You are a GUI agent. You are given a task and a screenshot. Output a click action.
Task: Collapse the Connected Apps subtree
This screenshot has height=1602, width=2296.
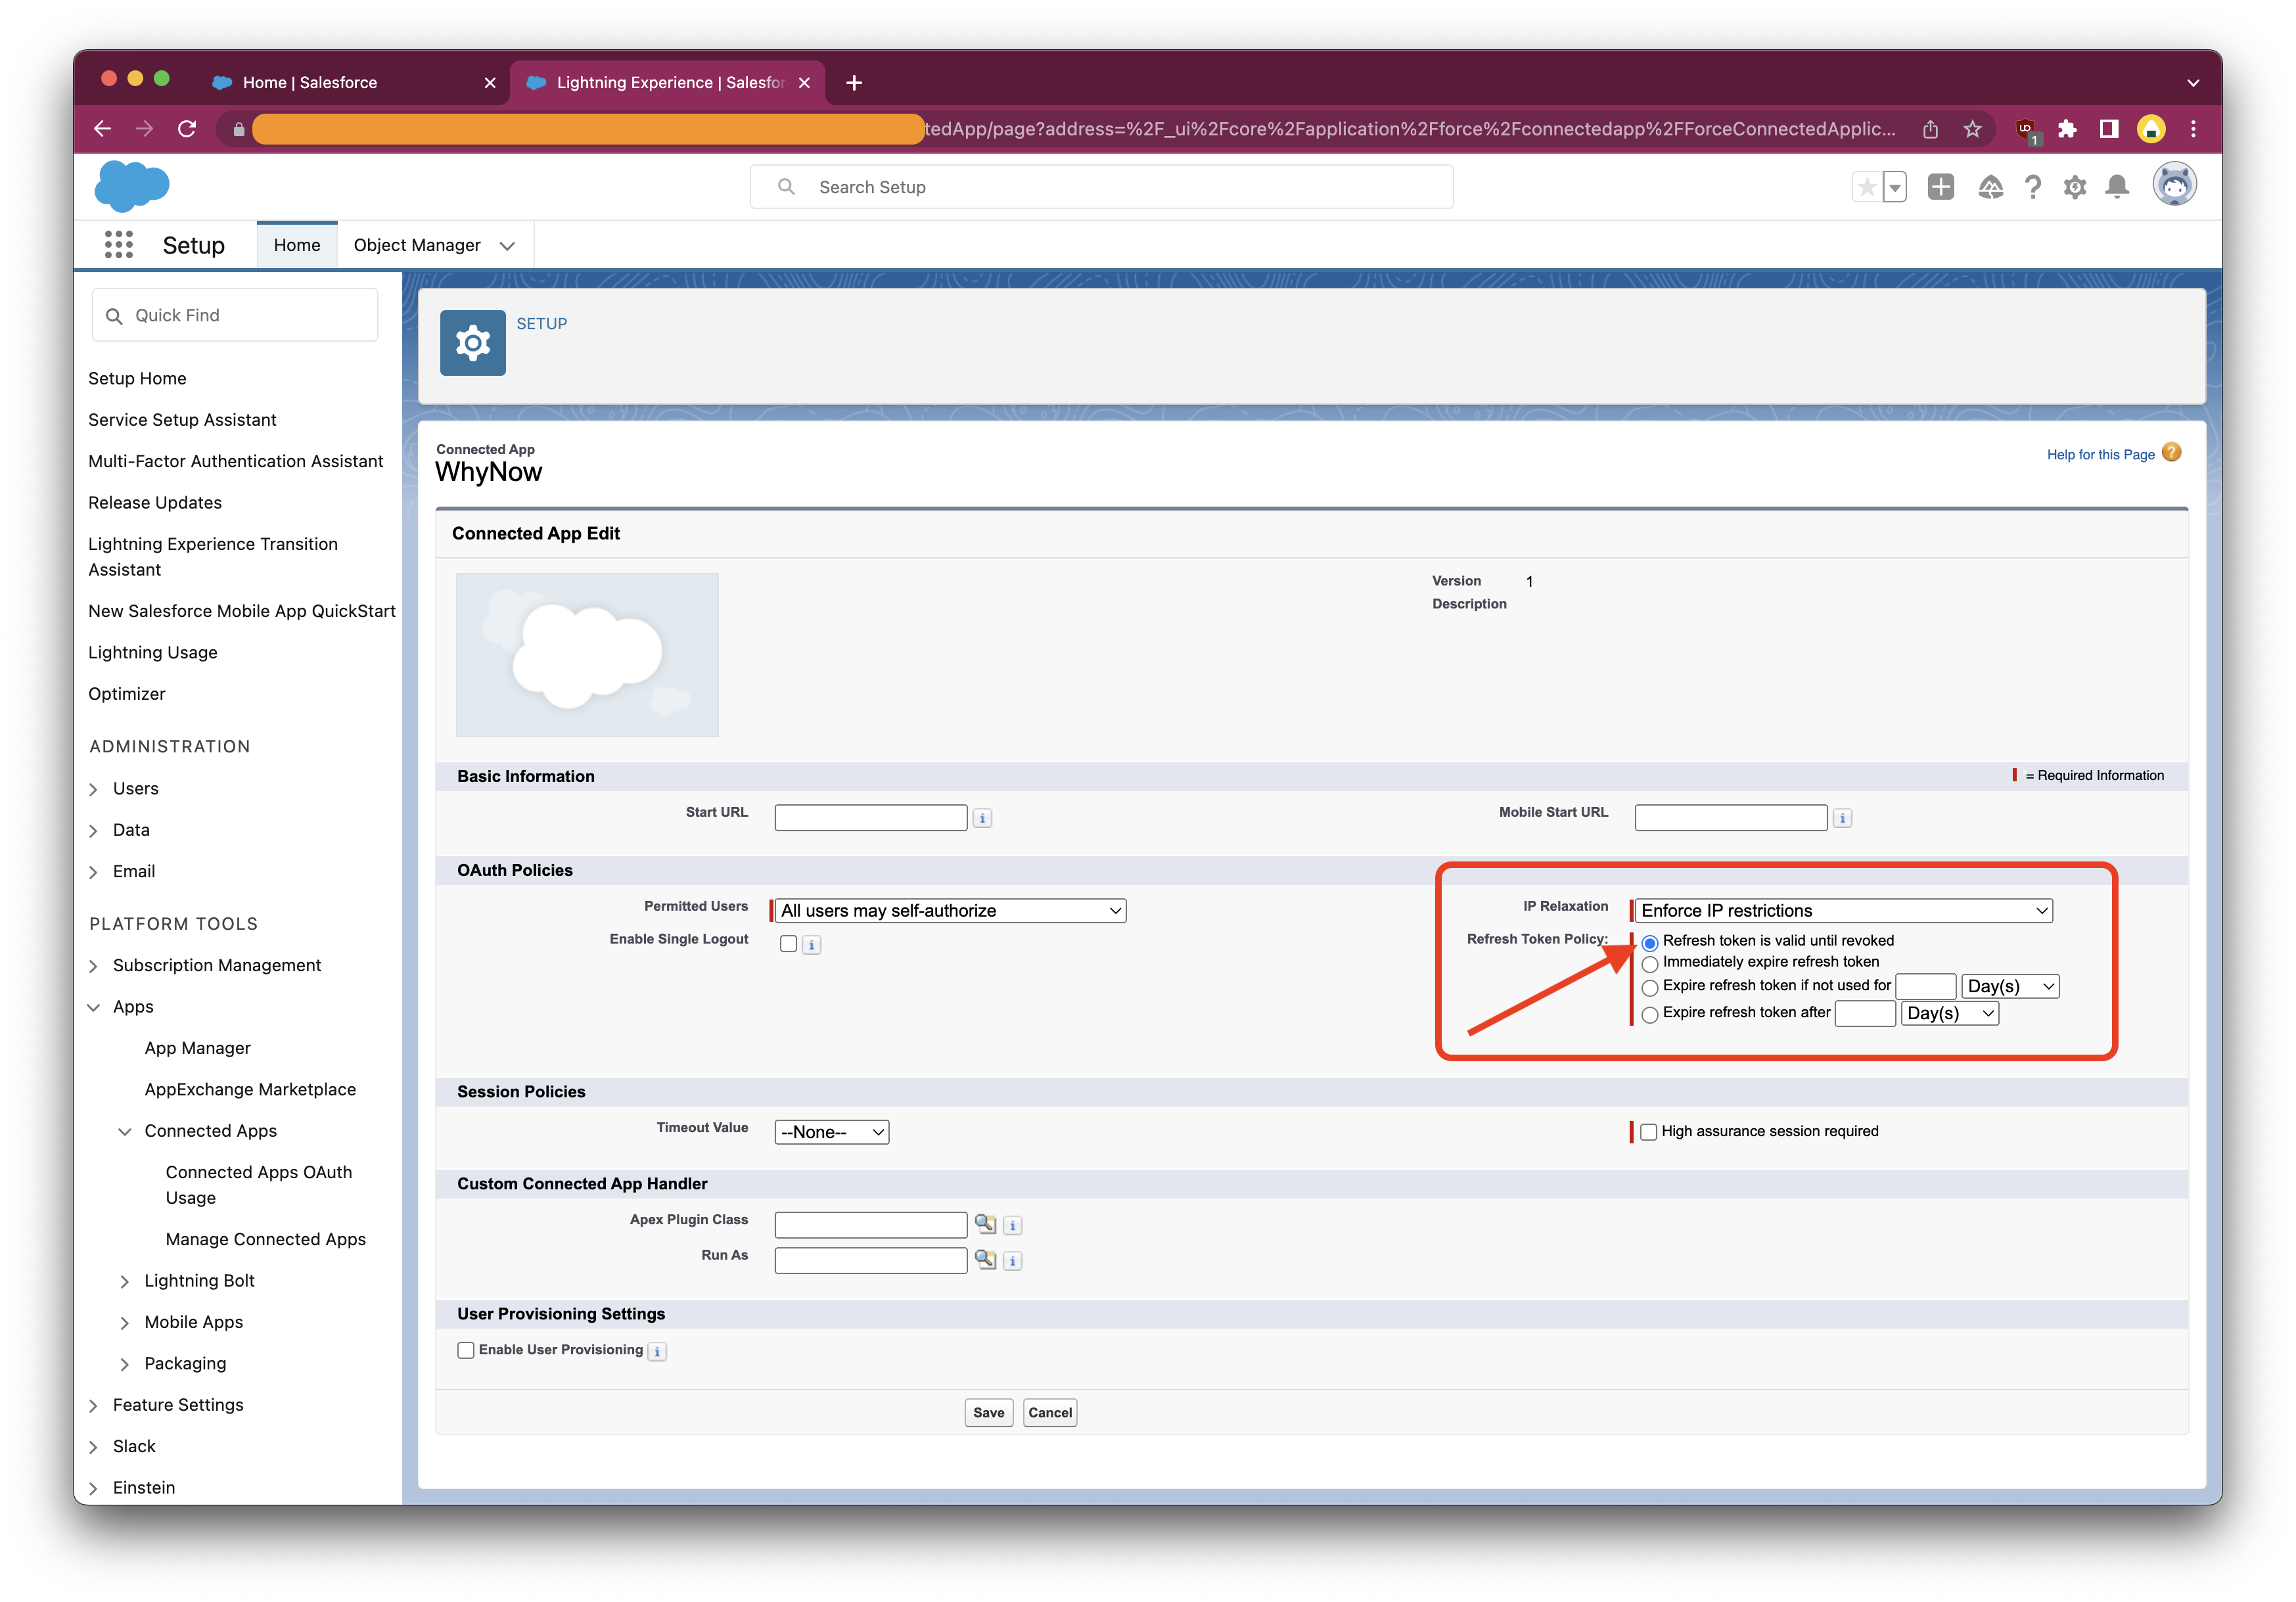tap(125, 1132)
